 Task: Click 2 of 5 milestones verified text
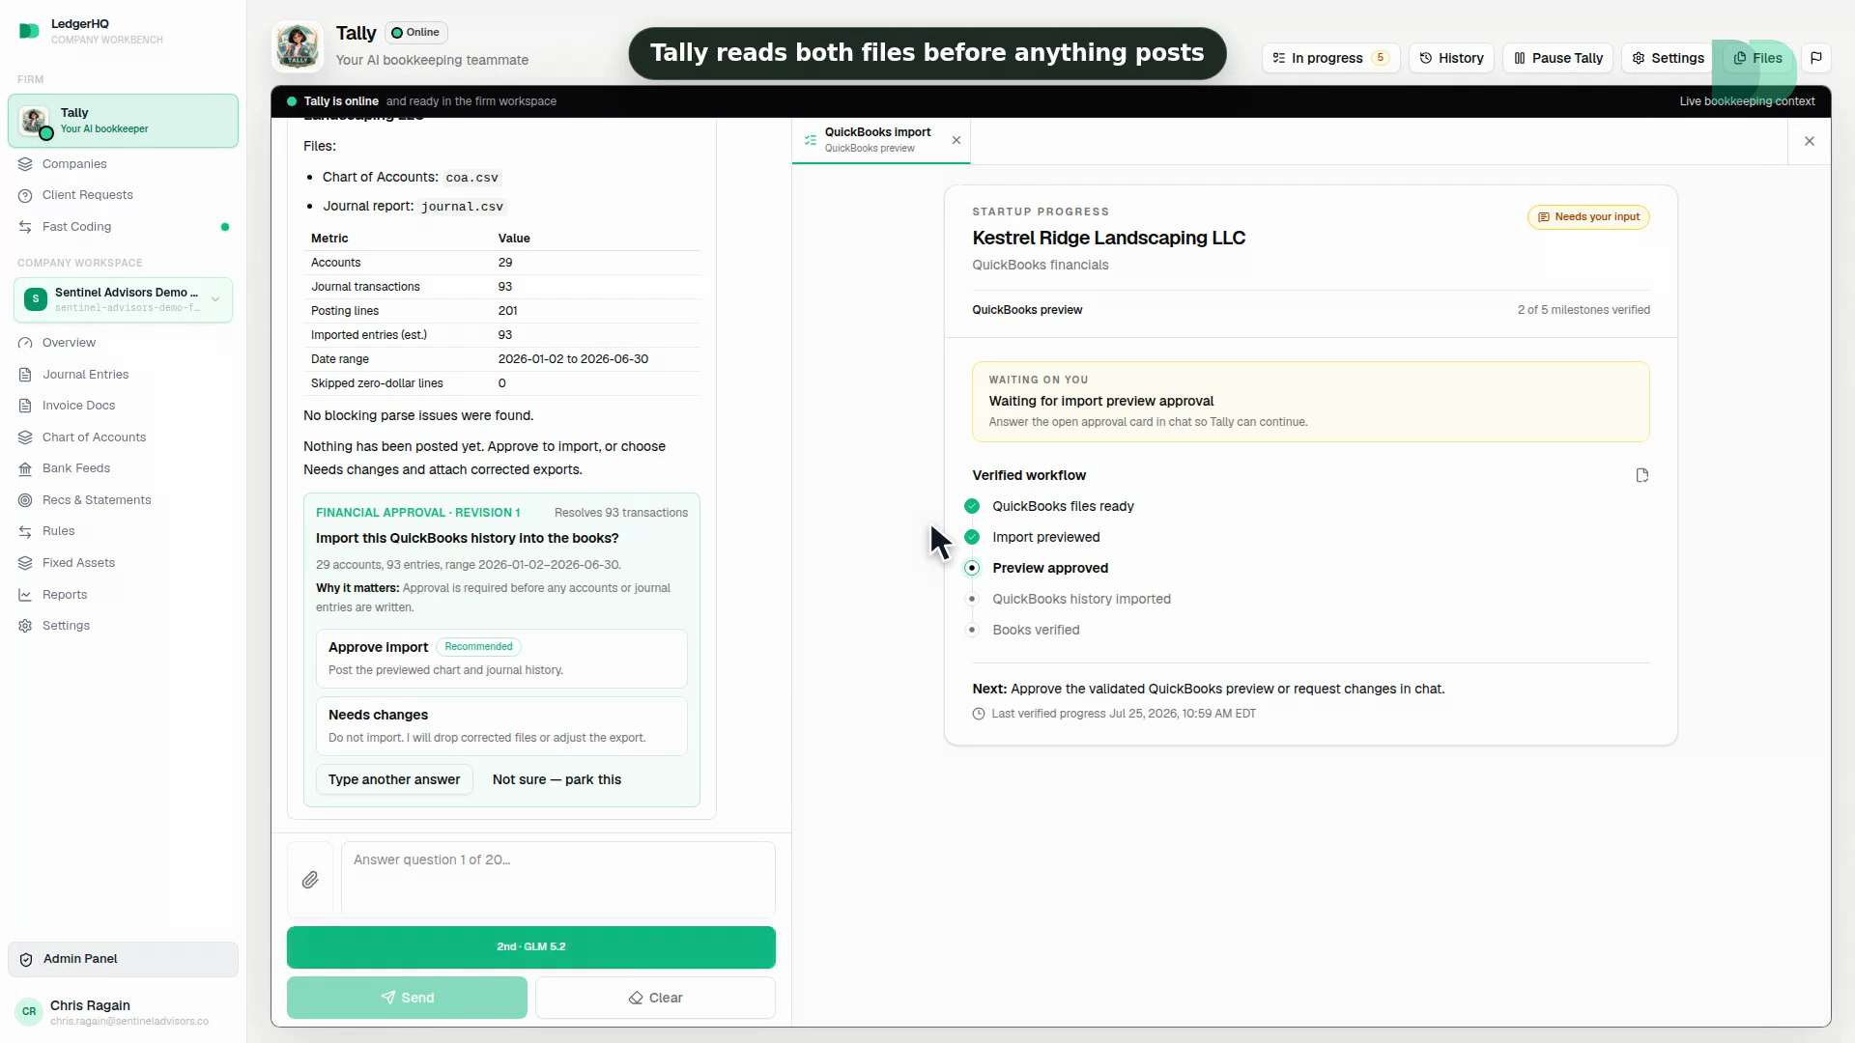[x=1584, y=310]
